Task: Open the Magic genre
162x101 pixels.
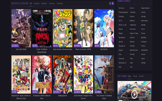Action: (120, 33)
